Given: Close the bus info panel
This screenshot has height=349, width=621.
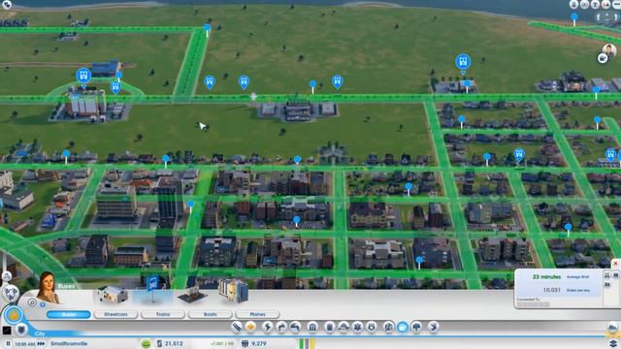Looking at the screenshot, I should coord(615,263).
